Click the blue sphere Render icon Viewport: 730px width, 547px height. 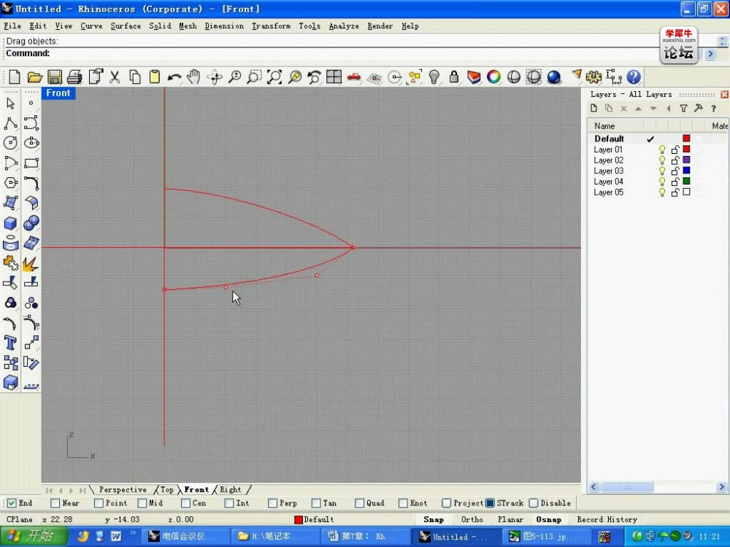click(x=553, y=77)
